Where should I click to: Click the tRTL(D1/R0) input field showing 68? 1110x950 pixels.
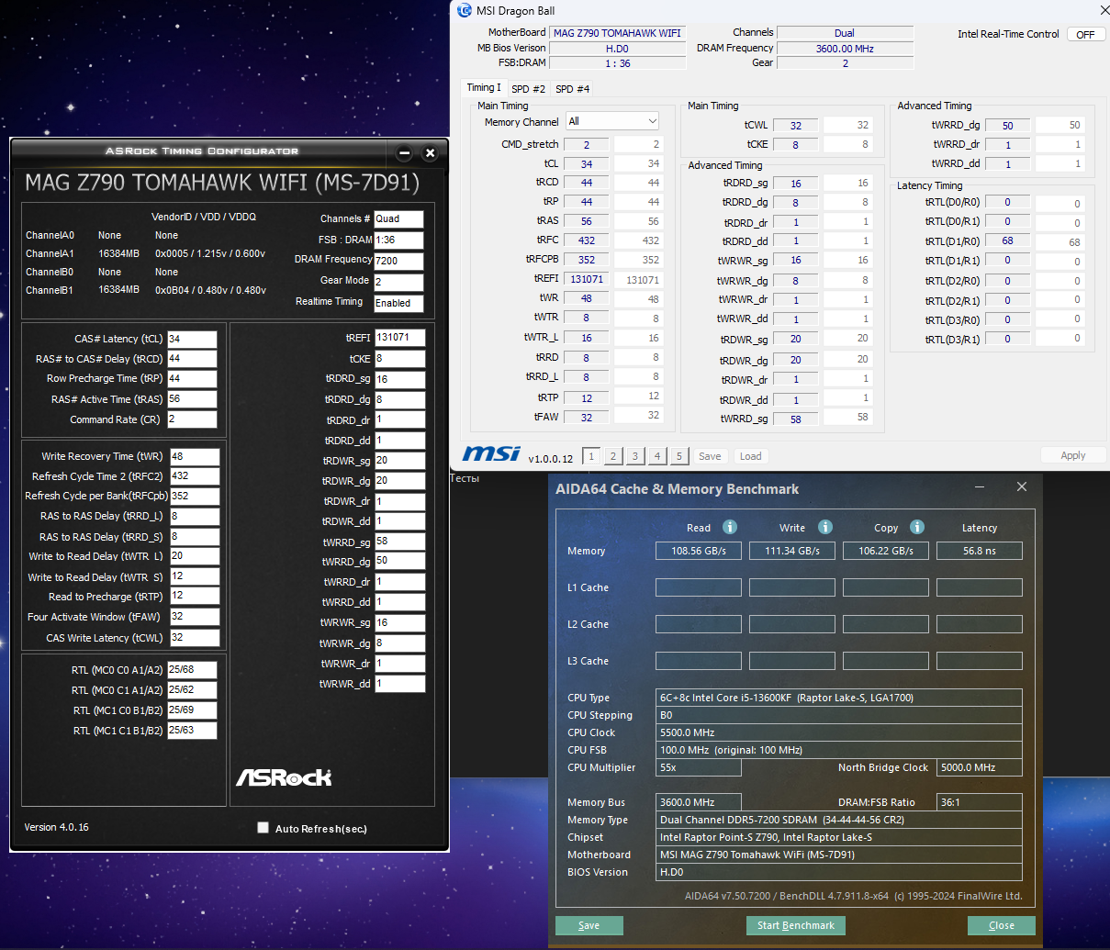1007,241
